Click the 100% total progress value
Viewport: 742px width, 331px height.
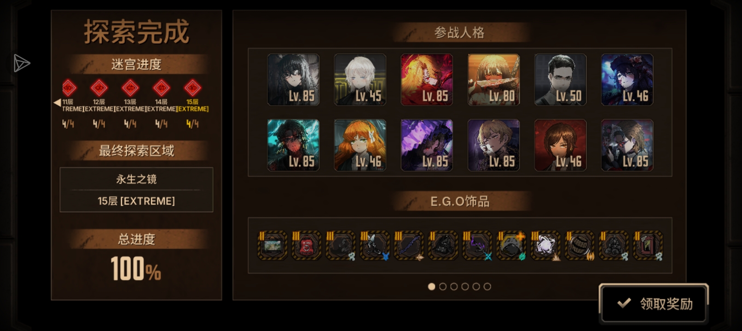click(x=136, y=269)
